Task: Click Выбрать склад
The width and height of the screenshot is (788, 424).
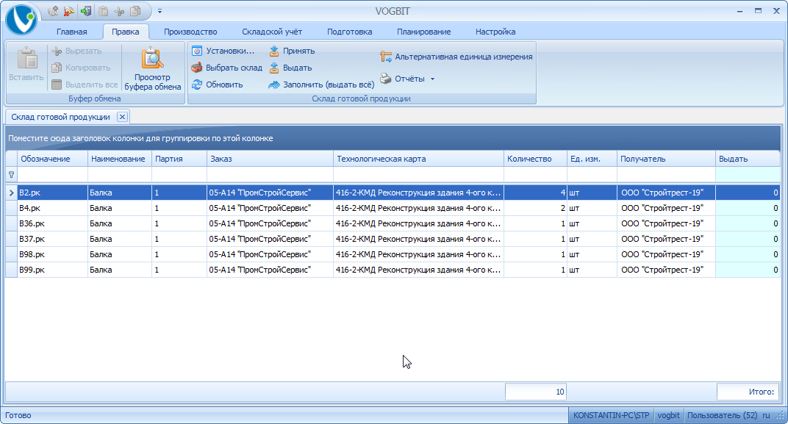Action: 227,68
